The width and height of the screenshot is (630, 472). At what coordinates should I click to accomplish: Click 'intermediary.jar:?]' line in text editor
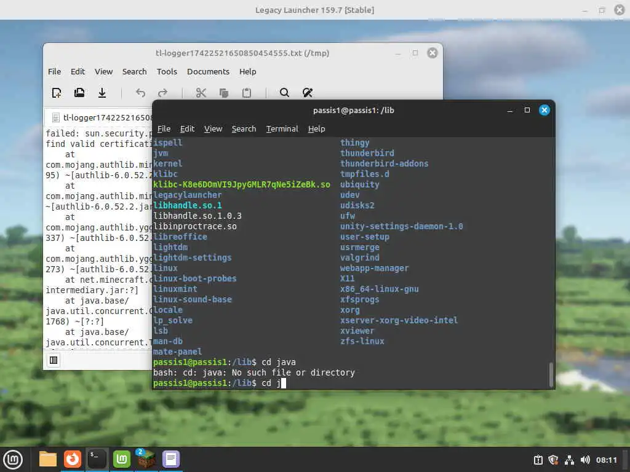(92, 290)
